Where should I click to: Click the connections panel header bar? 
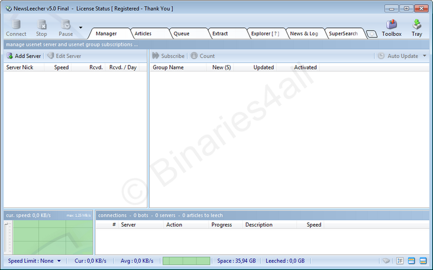click(262, 215)
